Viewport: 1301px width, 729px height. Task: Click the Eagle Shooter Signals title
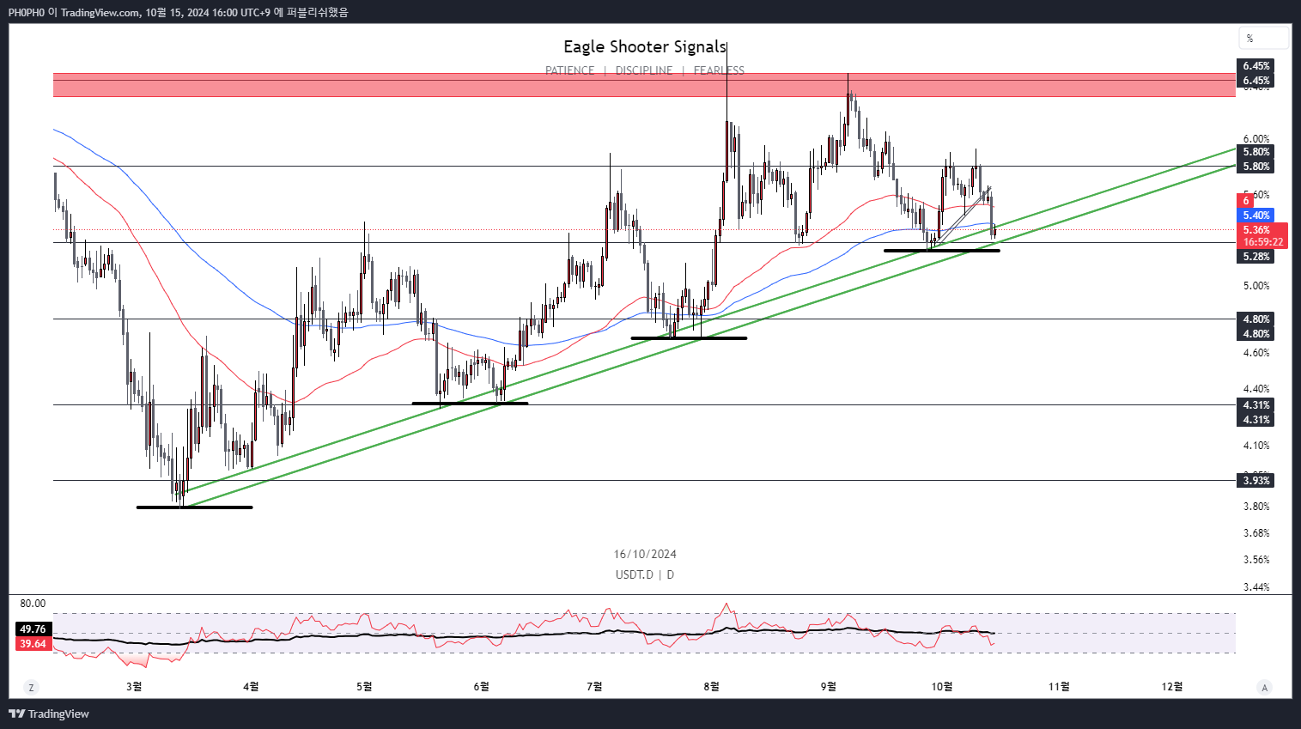pyautogui.click(x=645, y=46)
